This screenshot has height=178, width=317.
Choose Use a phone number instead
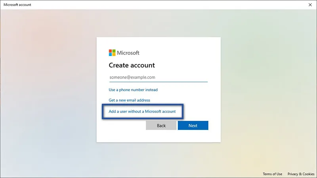[133, 90]
